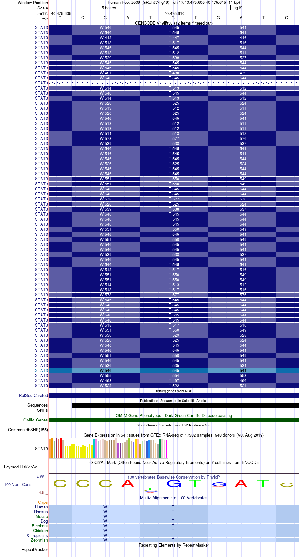The image size is (299, 557).
Task: Click the Elephant species label
Action: pos(40,526)
